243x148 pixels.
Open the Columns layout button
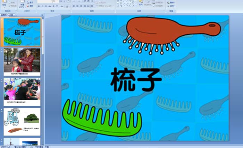pyautogui.click(x=92, y=6)
